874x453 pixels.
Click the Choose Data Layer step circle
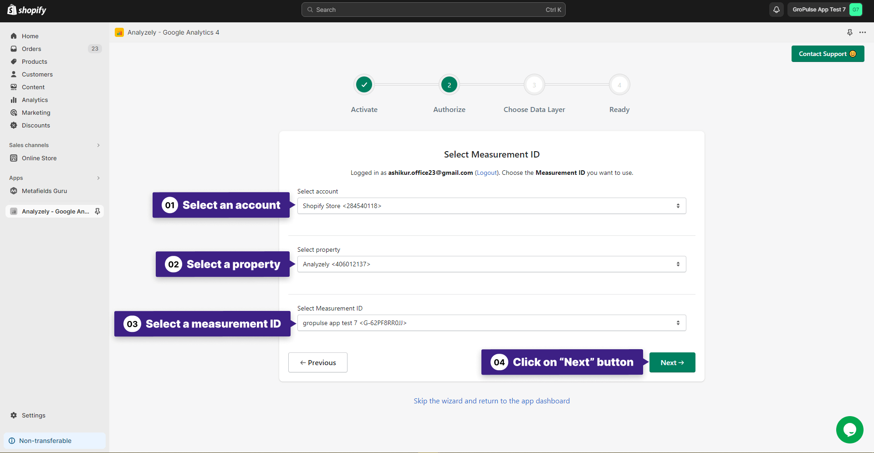click(x=534, y=85)
